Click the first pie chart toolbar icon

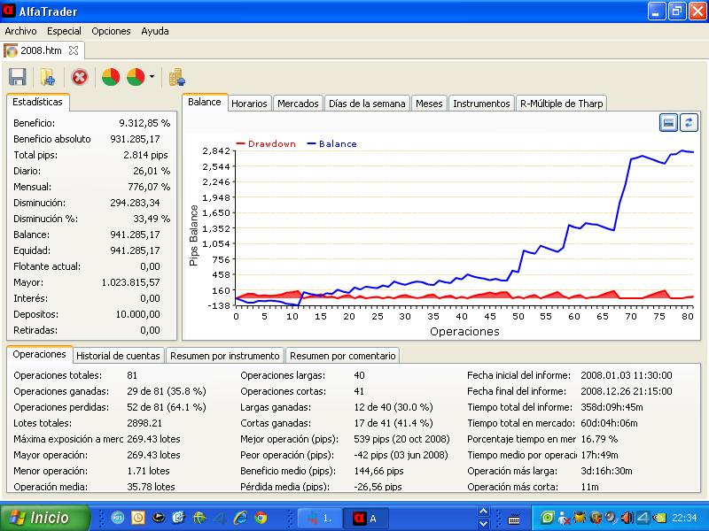point(111,77)
